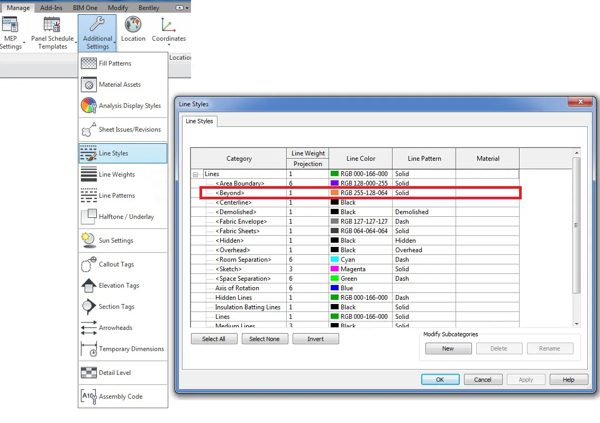Open Location globe icon
This screenshot has width=600, height=423.
[133, 24]
